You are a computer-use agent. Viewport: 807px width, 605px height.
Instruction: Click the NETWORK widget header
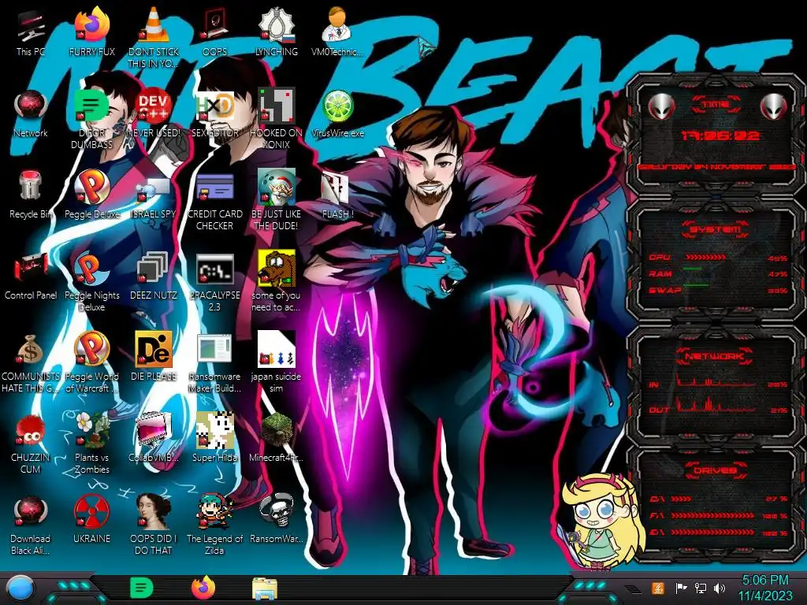click(715, 355)
